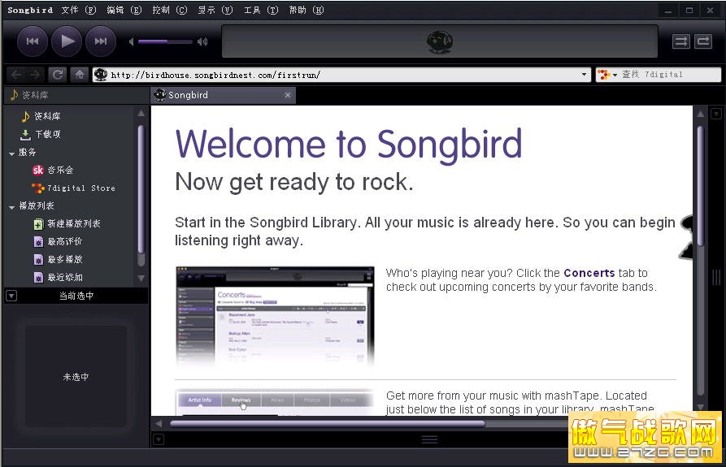This screenshot has width=726, height=467.
Task: Open the 控制 (C) menu
Action: (x=169, y=11)
